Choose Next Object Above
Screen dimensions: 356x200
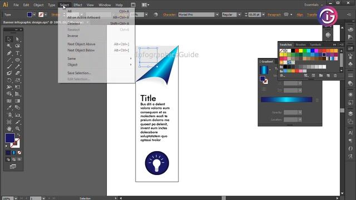(x=81, y=44)
